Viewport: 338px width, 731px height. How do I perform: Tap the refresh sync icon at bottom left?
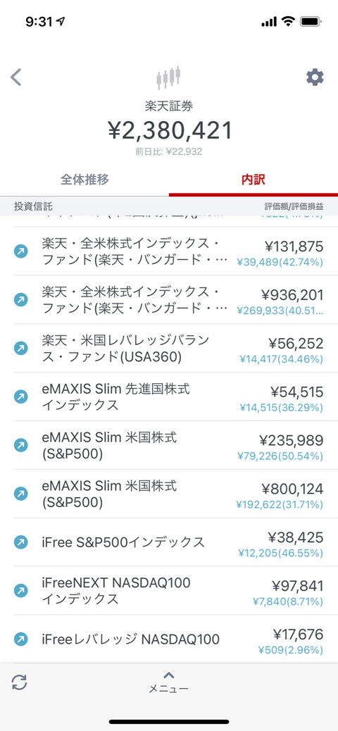19,682
